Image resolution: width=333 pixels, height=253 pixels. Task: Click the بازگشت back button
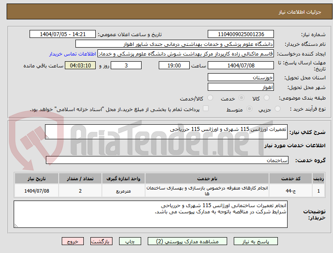tap(101, 242)
